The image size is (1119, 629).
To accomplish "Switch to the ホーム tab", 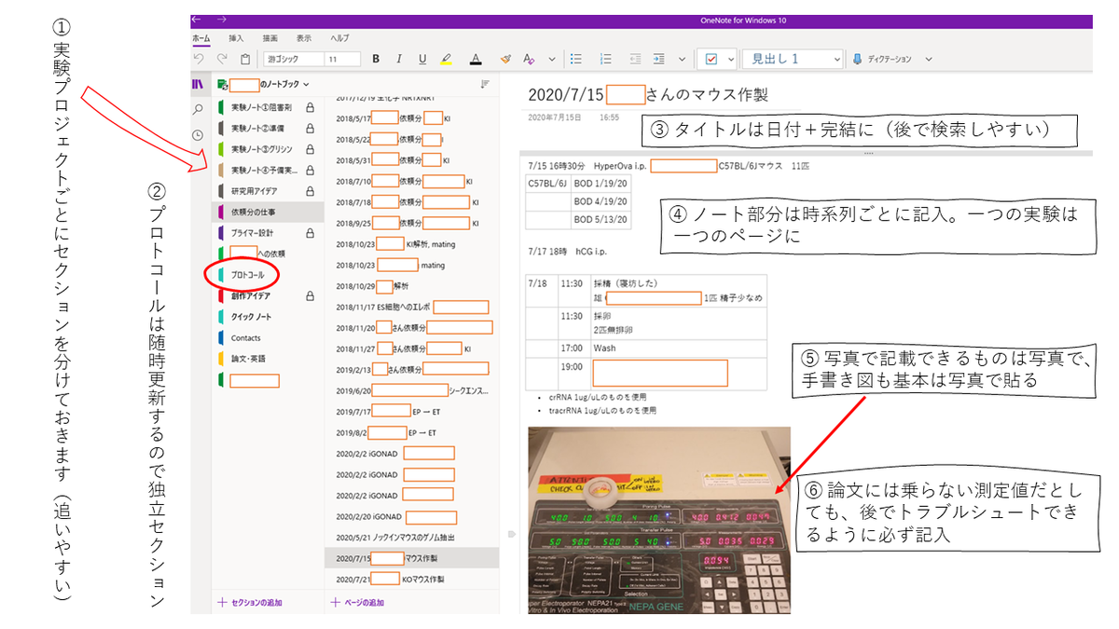I will [x=200, y=38].
